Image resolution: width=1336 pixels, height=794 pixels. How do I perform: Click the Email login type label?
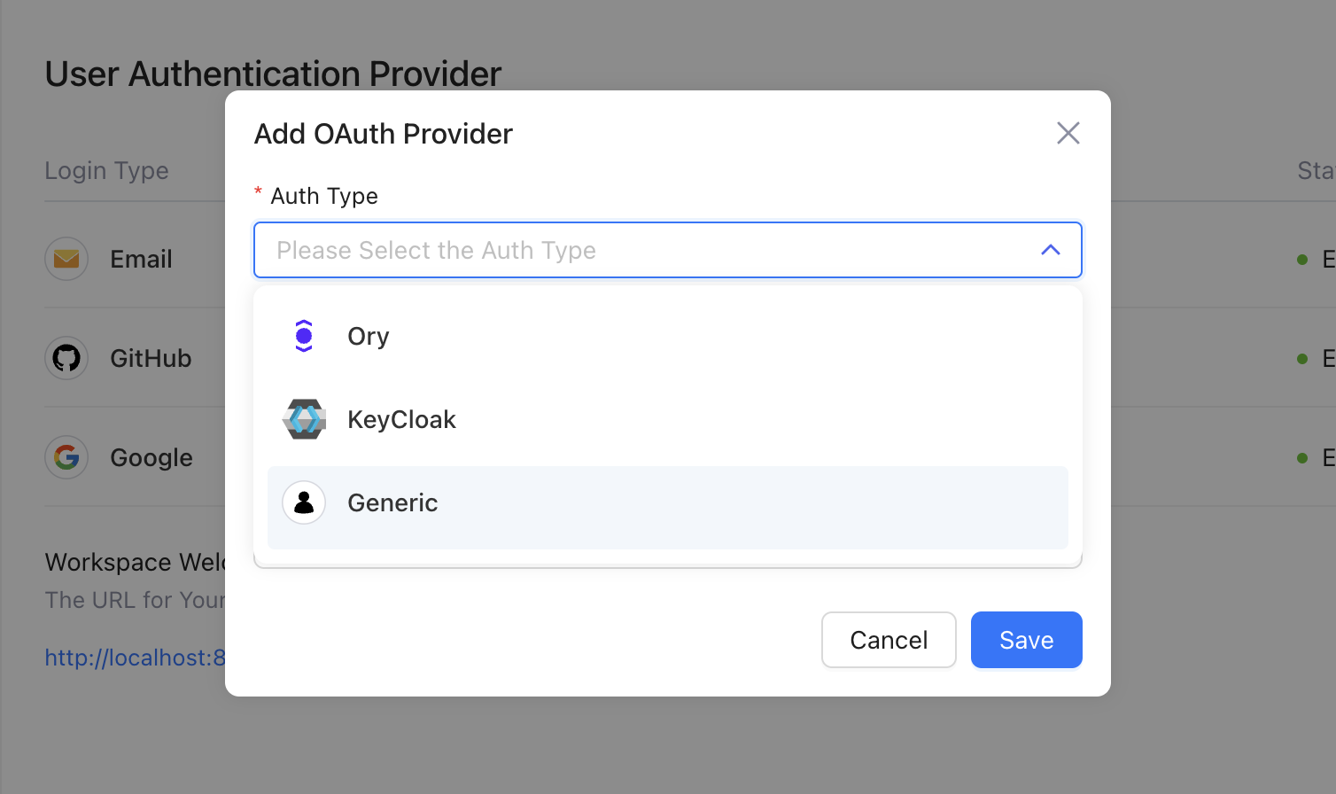pos(141,260)
